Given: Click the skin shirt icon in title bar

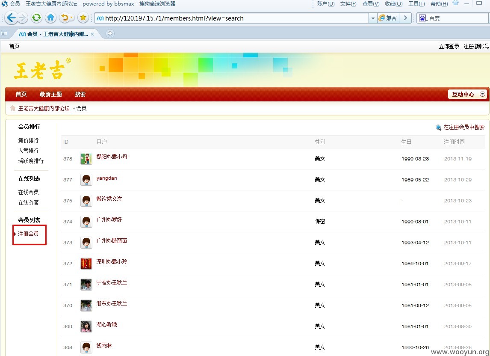Looking at the screenshot, I should (456, 3).
